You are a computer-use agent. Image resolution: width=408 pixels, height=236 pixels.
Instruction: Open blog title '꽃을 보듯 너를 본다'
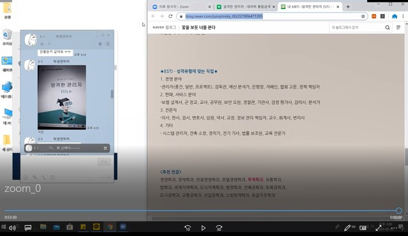pos(198,27)
